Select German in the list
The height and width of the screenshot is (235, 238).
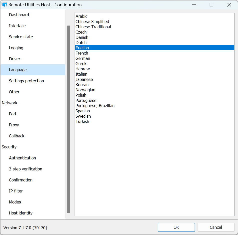tap(154, 58)
